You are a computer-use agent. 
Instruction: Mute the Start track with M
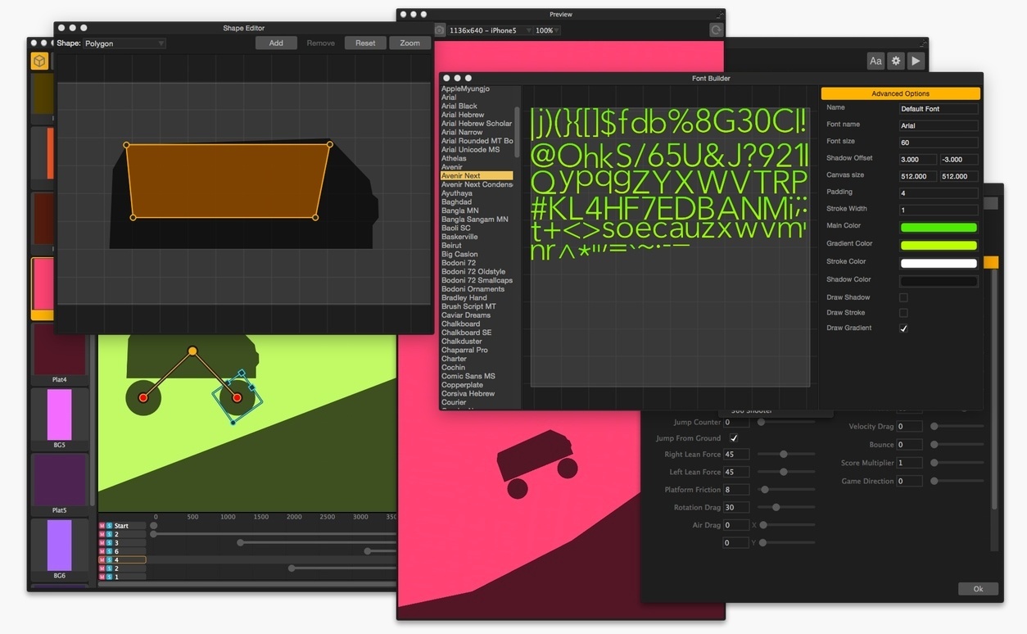(102, 526)
